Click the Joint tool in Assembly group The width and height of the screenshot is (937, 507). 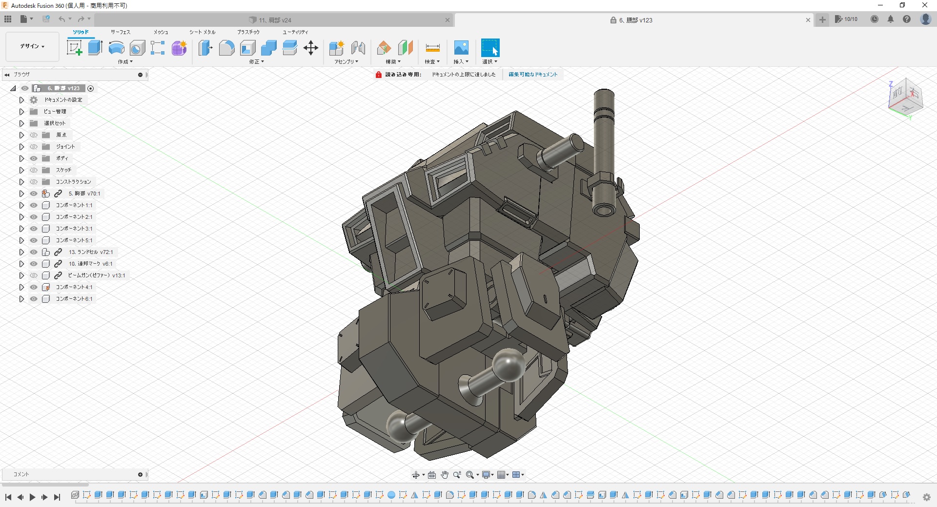[358, 48]
